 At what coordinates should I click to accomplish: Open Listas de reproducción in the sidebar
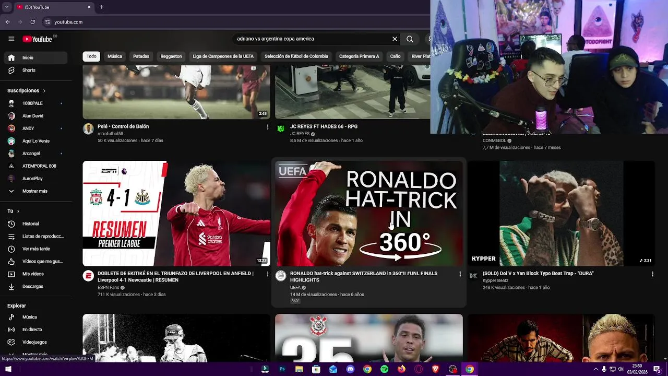click(36, 236)
